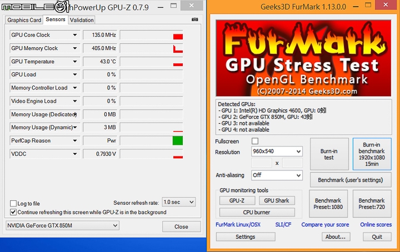Click the 135.0 MHz core clock value
Image resolution: width=400 pixels, height=252 pixels.
pos(100,35)
